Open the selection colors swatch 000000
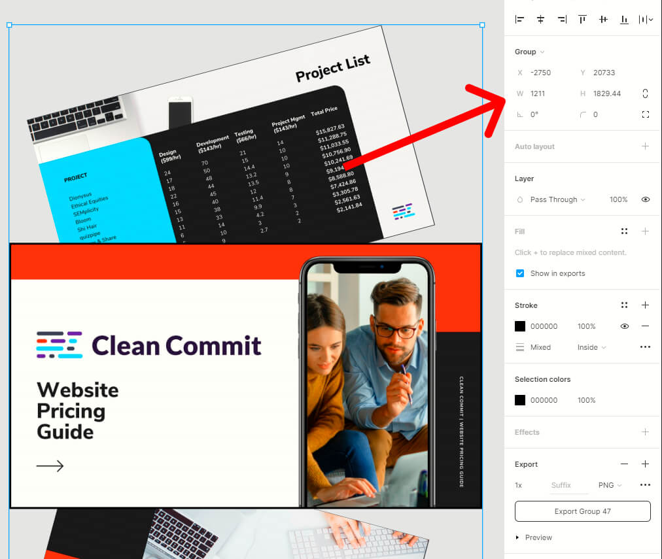The height and width of the screenshot is (559, 662). (x=520, y=400)
